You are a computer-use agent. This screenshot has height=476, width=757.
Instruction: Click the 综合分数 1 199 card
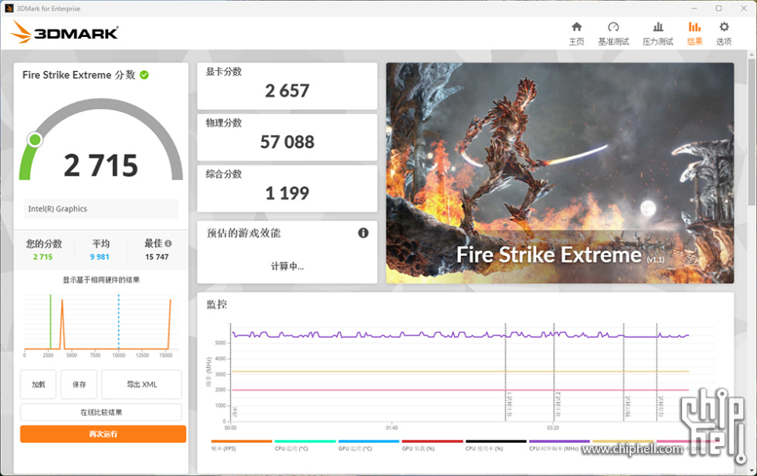point(287,188)
